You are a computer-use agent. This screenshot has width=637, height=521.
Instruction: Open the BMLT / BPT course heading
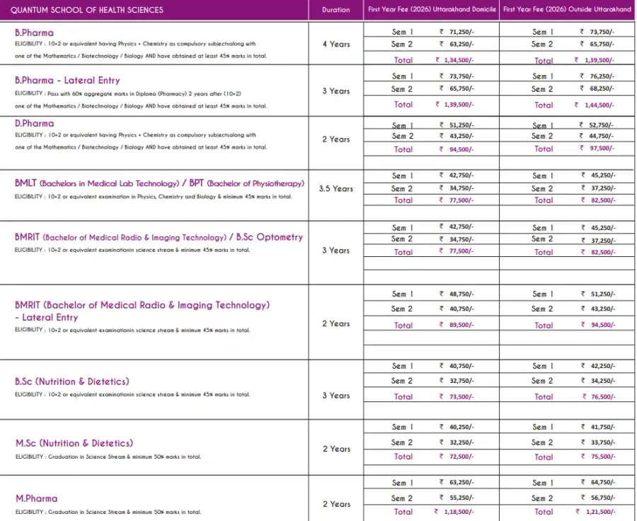(159, 183)
